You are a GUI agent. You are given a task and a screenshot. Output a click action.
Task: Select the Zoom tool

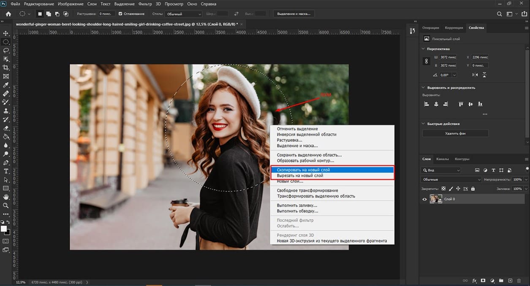pos(6,205)
